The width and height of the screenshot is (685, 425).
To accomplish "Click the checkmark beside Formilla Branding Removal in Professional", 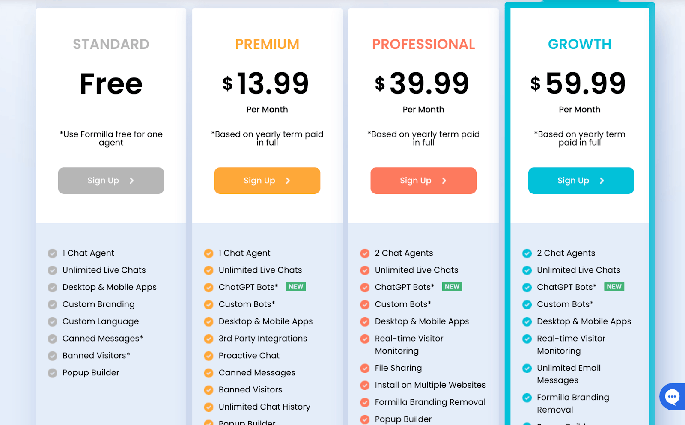I will pos(365,402).
